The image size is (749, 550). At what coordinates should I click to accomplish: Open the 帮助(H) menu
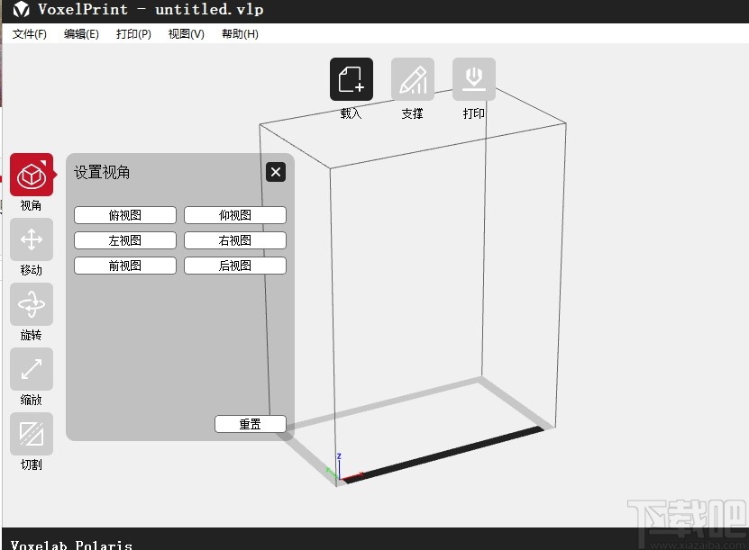(239, 33)
